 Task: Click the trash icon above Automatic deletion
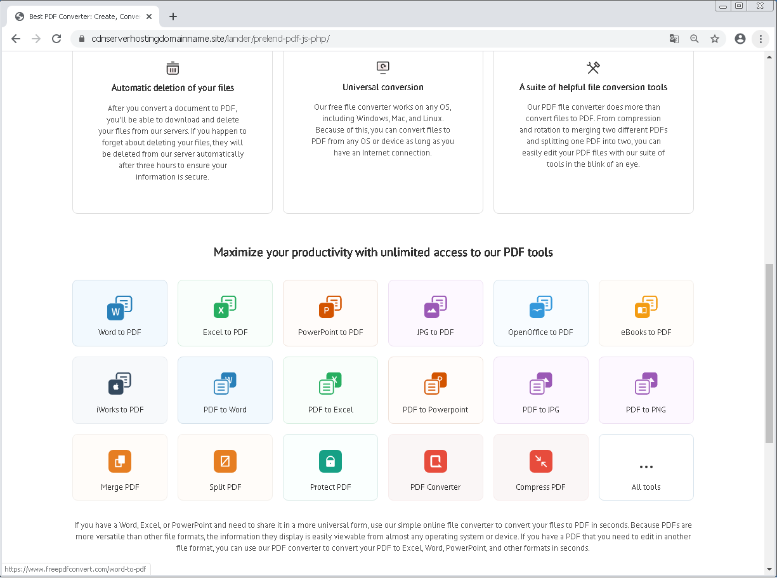pyautogui.click(x=173, y=68)
